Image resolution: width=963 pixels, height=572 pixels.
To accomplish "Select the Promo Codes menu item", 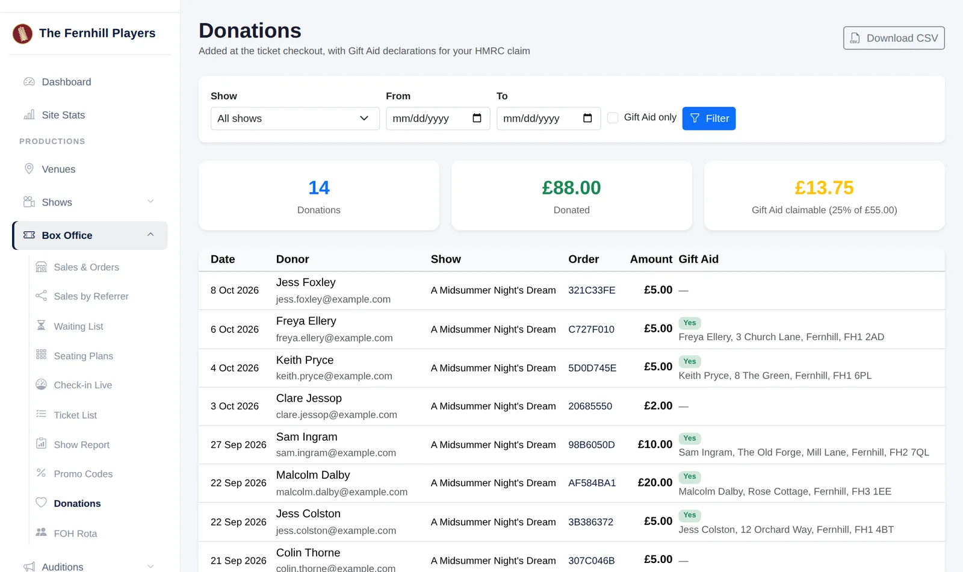I will click(83, 474).
